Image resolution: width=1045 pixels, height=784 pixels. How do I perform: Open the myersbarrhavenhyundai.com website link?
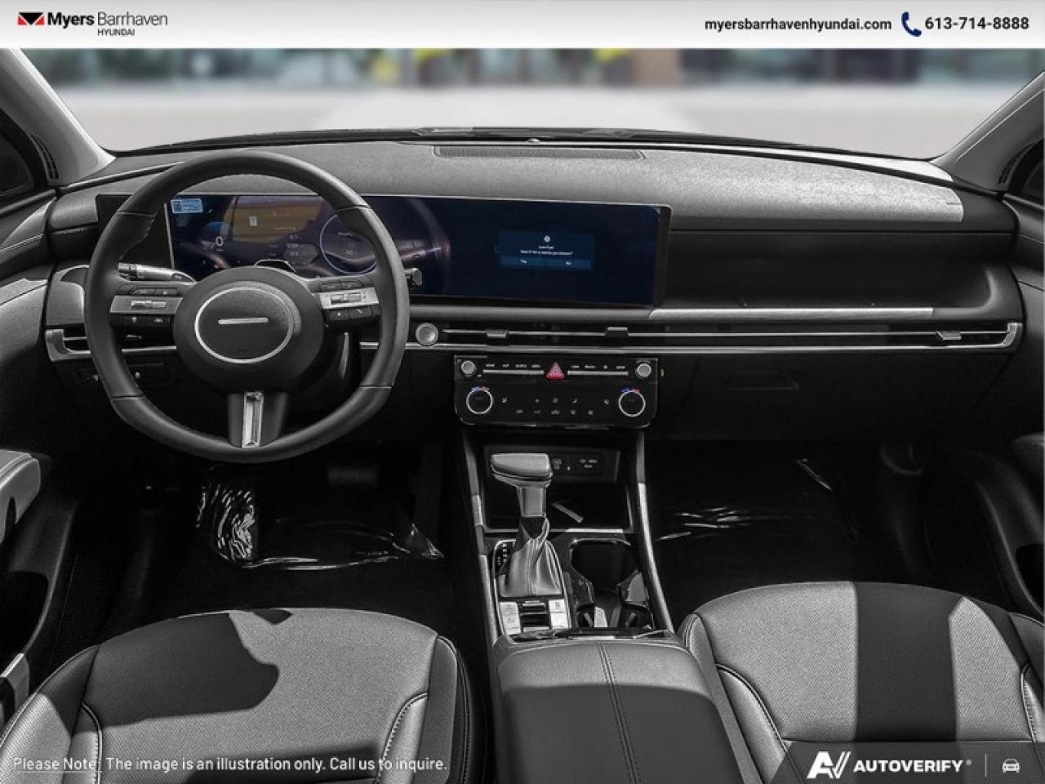coord(798,24)
